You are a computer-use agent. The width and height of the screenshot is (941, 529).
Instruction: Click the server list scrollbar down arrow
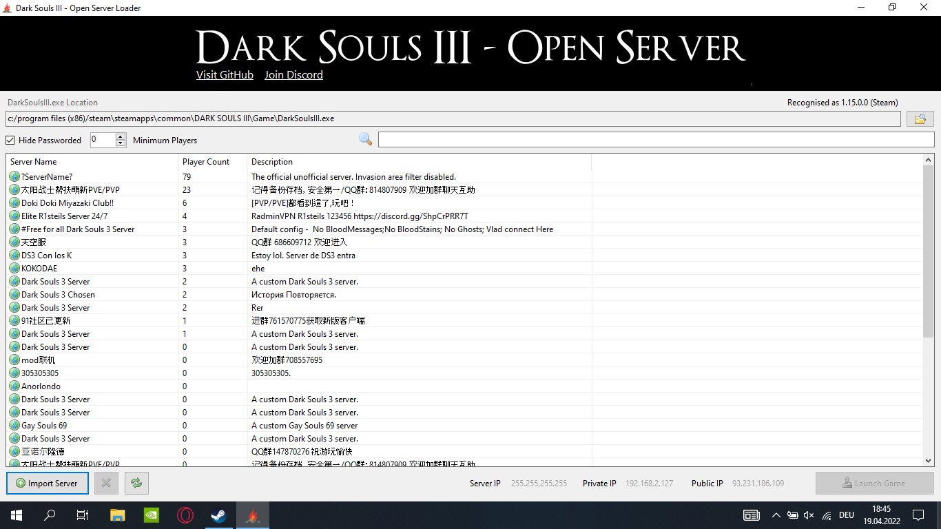click(x=928, y=461)
